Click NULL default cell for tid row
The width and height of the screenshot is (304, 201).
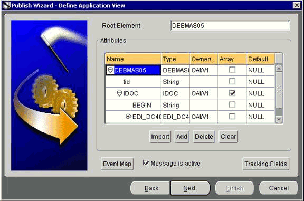click(x=261, y=82)
